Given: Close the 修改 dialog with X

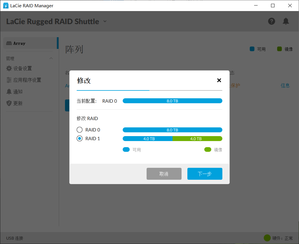Looking at the screenshot, I should [219, 80].
